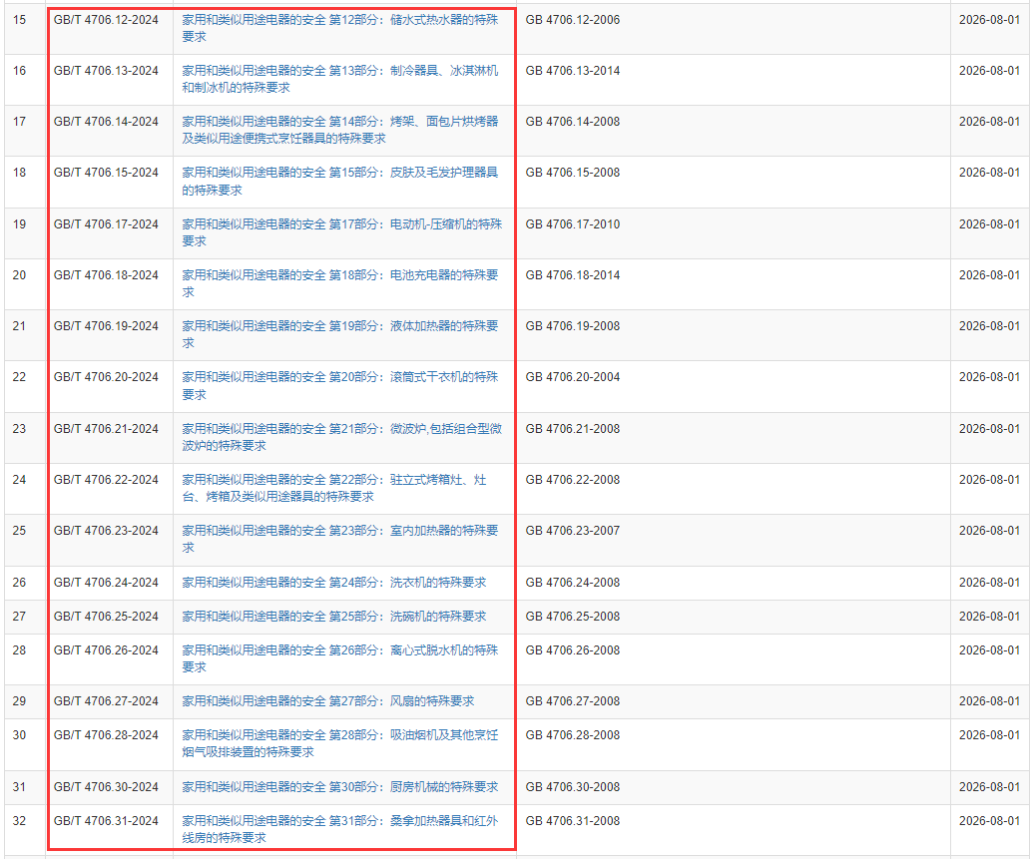Click standard number GB/T 4706.31-2024
Image resolution: width=1034 pixels, height=859 pixels.
pos(106,821)
